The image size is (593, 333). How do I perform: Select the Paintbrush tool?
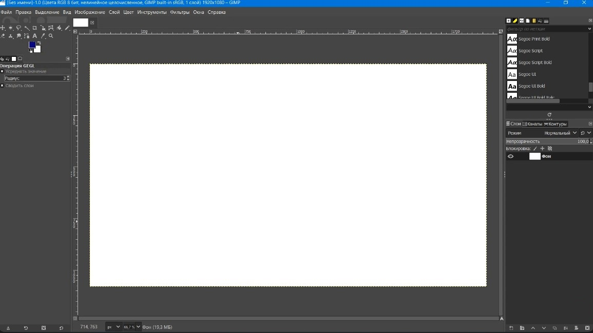[67, 28]
